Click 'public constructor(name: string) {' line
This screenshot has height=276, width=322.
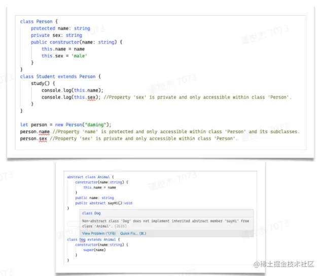coord(77,42)
